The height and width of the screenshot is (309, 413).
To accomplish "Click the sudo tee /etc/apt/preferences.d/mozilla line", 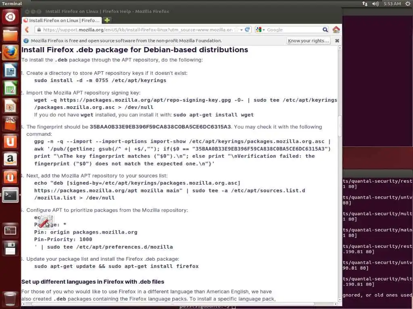I will [x=103, y=247].
